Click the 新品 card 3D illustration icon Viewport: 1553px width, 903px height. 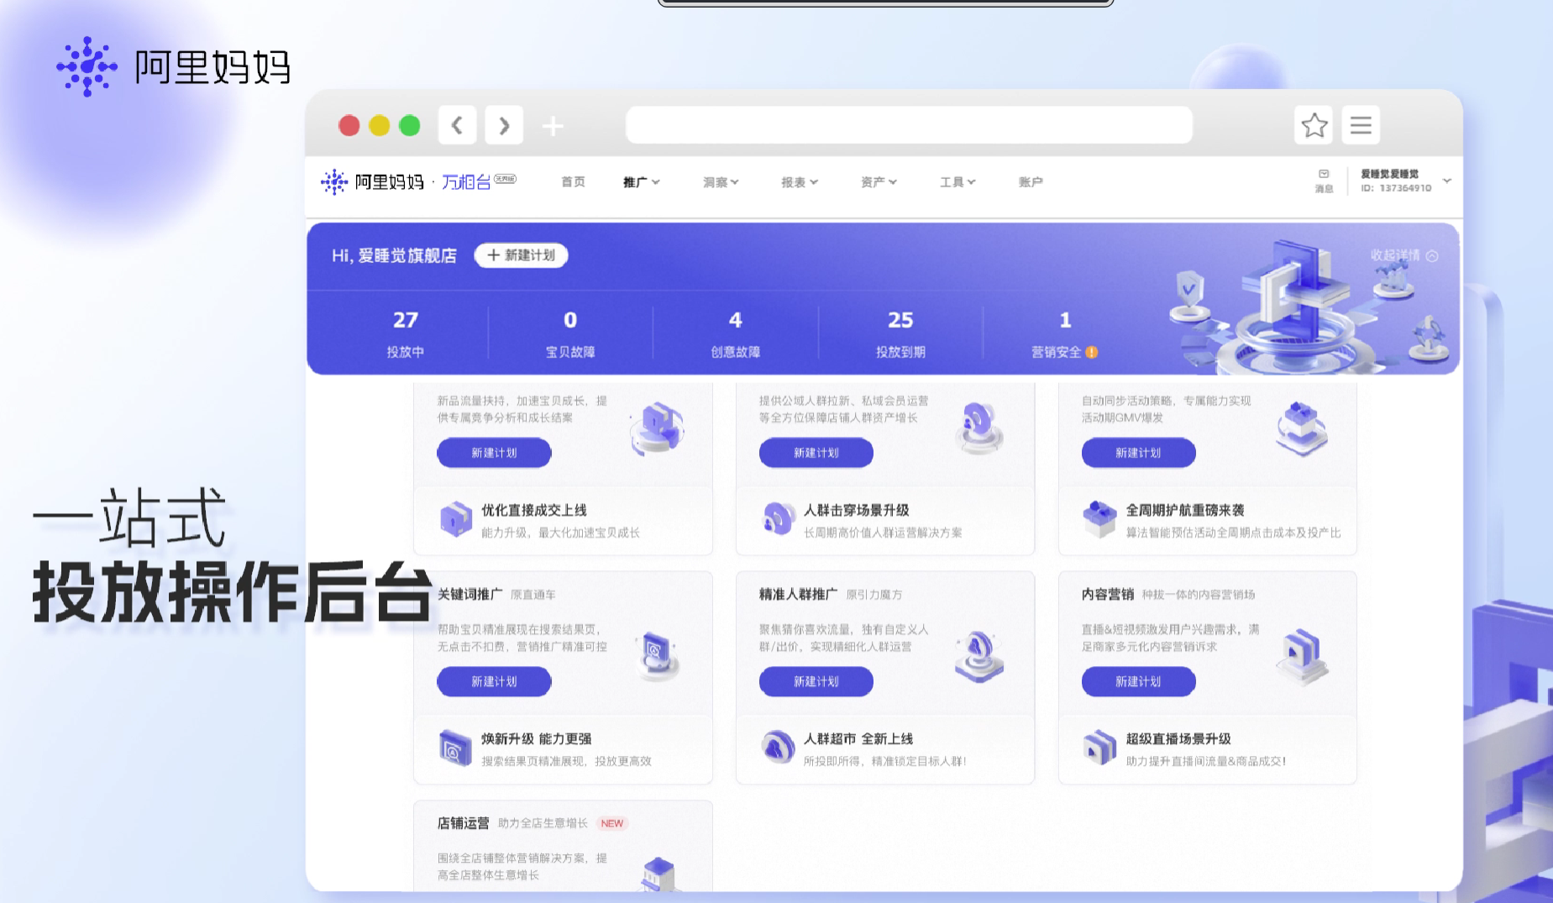[658, 428]
